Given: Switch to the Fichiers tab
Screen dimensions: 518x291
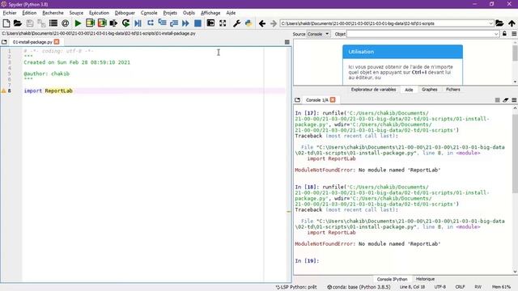Looking at the screenshot, I should click(453, 90).
